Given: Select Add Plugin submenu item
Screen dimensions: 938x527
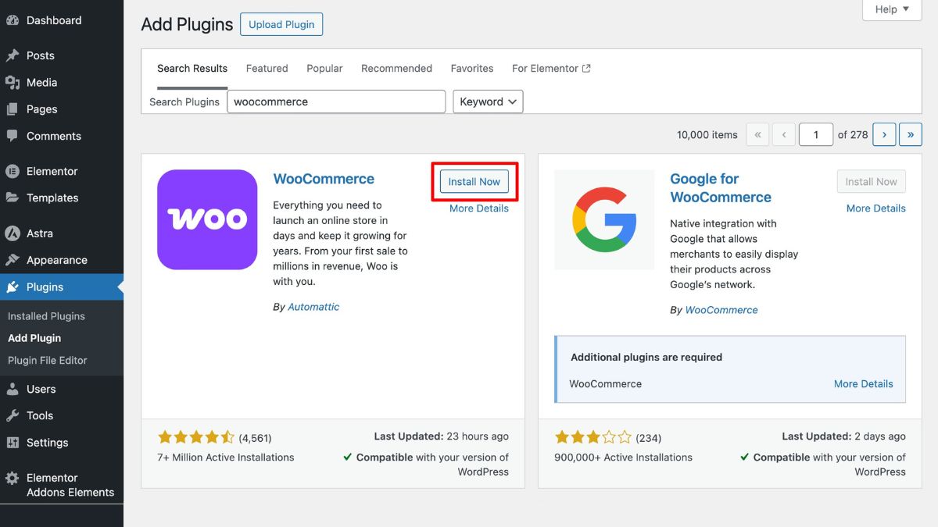Looking at the screenshot, I should [34, 338].
